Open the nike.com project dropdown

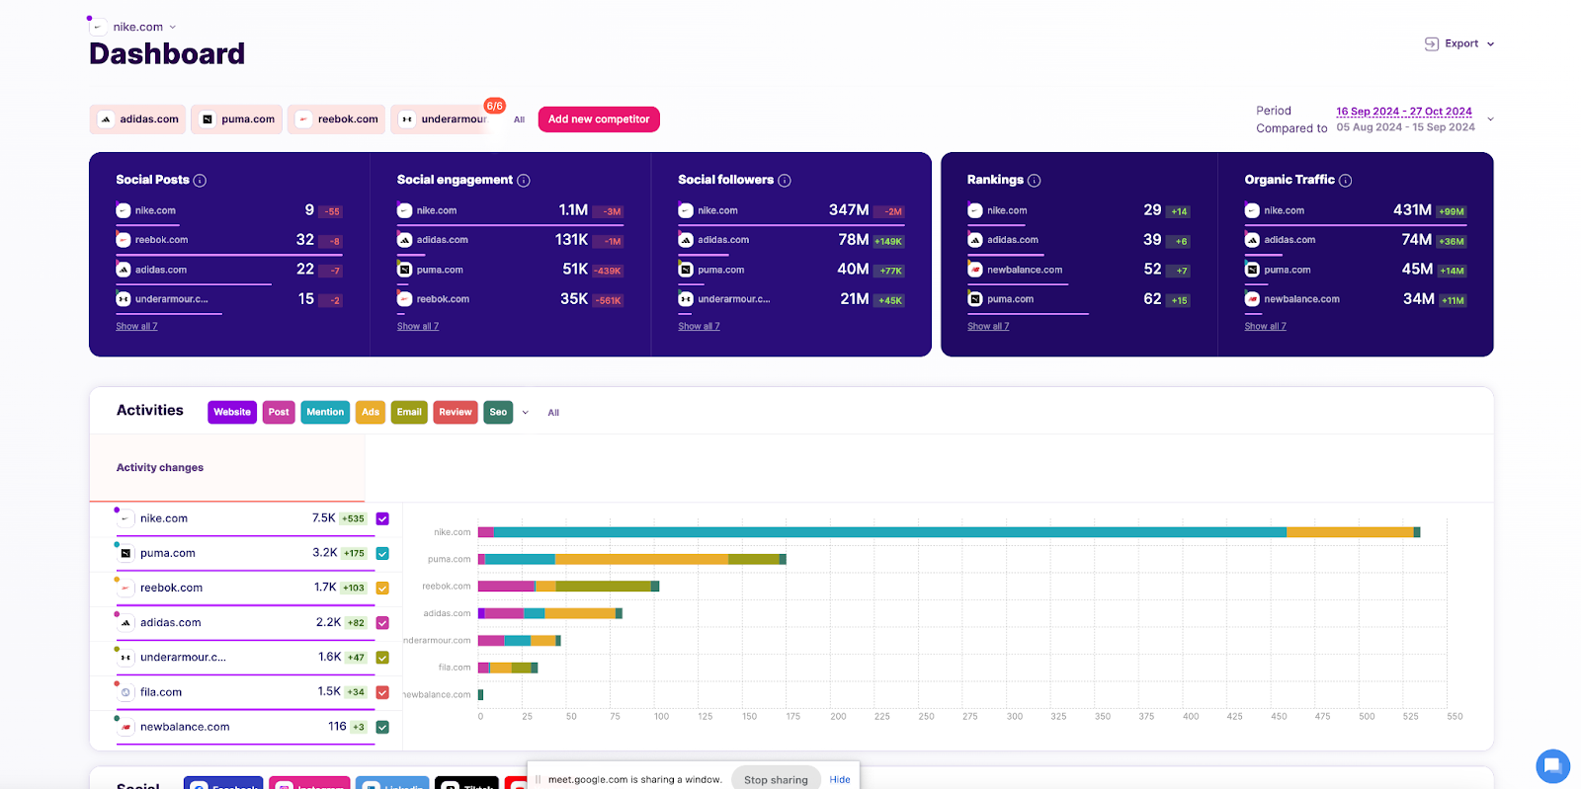(x=173, y=28)
